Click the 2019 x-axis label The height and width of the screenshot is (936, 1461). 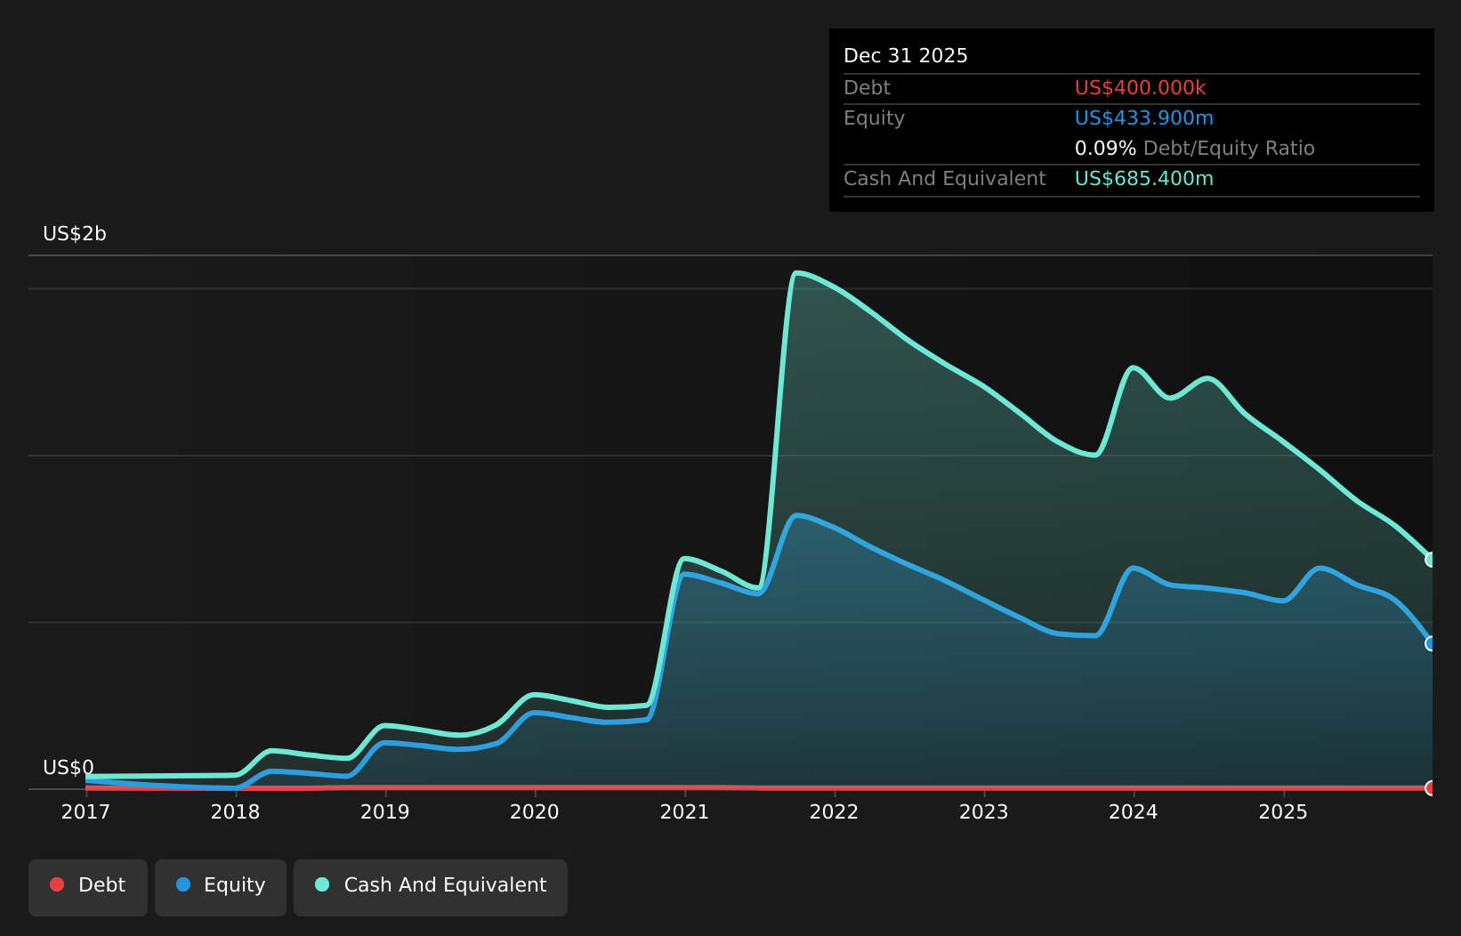coord(385,812)
